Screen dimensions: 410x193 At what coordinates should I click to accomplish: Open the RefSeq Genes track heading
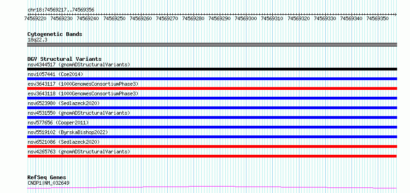click(47, 178)
